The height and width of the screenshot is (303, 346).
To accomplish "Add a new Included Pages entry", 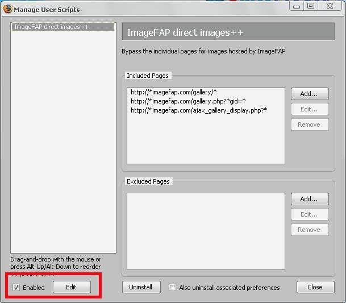I will point(310,94).
